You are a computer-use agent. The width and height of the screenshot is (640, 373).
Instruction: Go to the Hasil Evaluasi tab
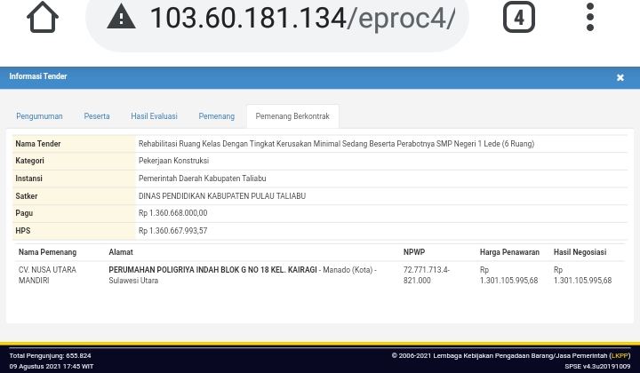click(155, 116)
